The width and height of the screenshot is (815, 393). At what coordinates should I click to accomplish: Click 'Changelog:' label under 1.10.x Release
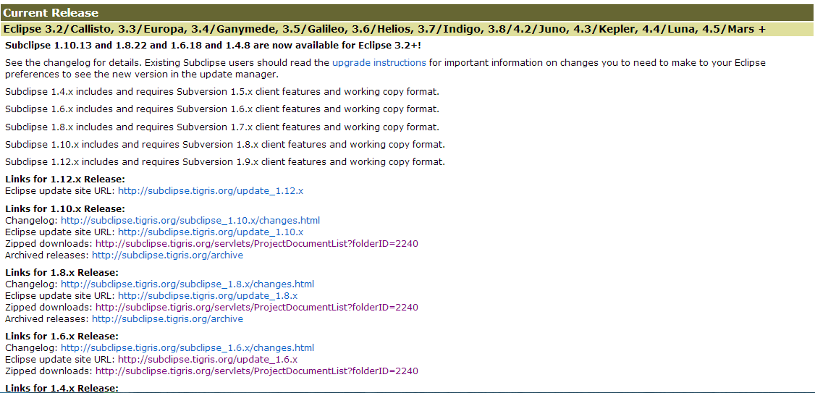click(x=32, y=221)
